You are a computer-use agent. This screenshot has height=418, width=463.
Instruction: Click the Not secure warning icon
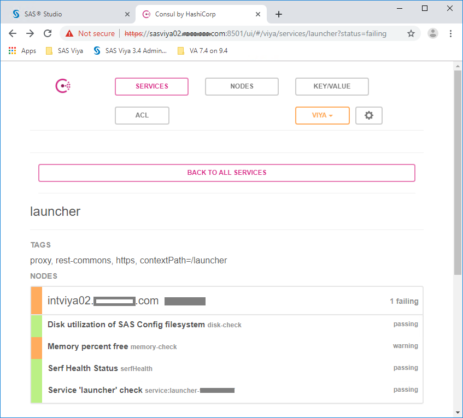click(x=69, y=33)
